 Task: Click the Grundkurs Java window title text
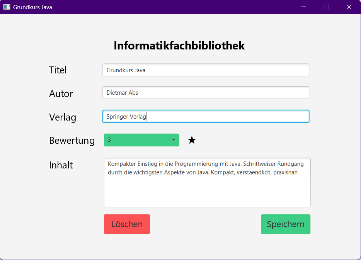point(32,7)
